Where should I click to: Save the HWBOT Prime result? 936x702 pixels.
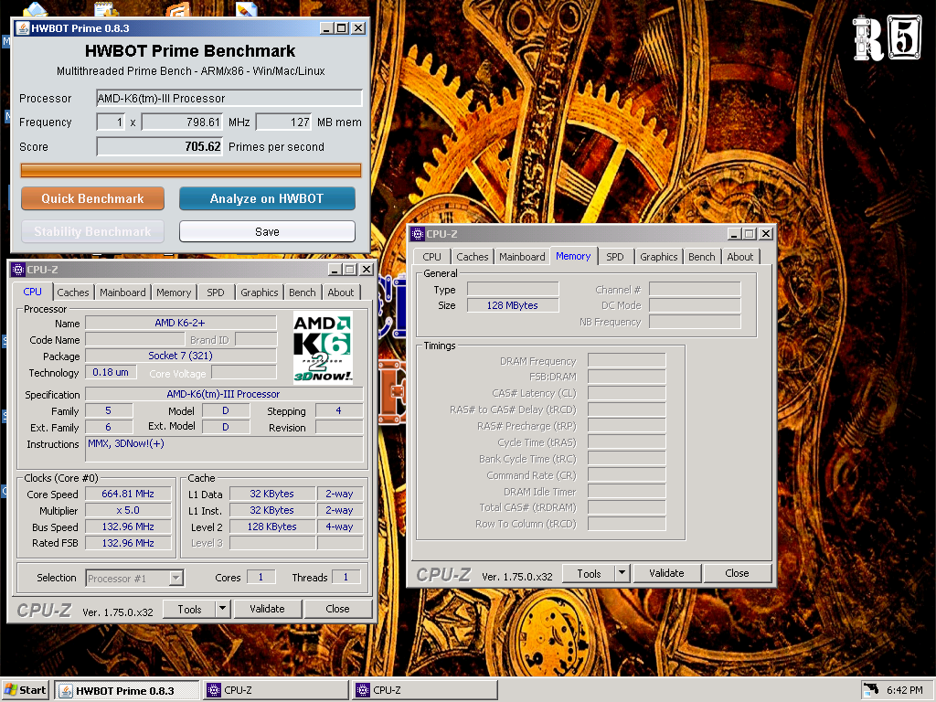pos(267,231)
